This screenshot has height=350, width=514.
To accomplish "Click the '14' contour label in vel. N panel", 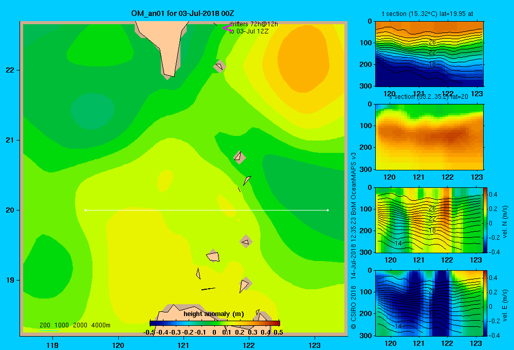I will tap(398, 243).
